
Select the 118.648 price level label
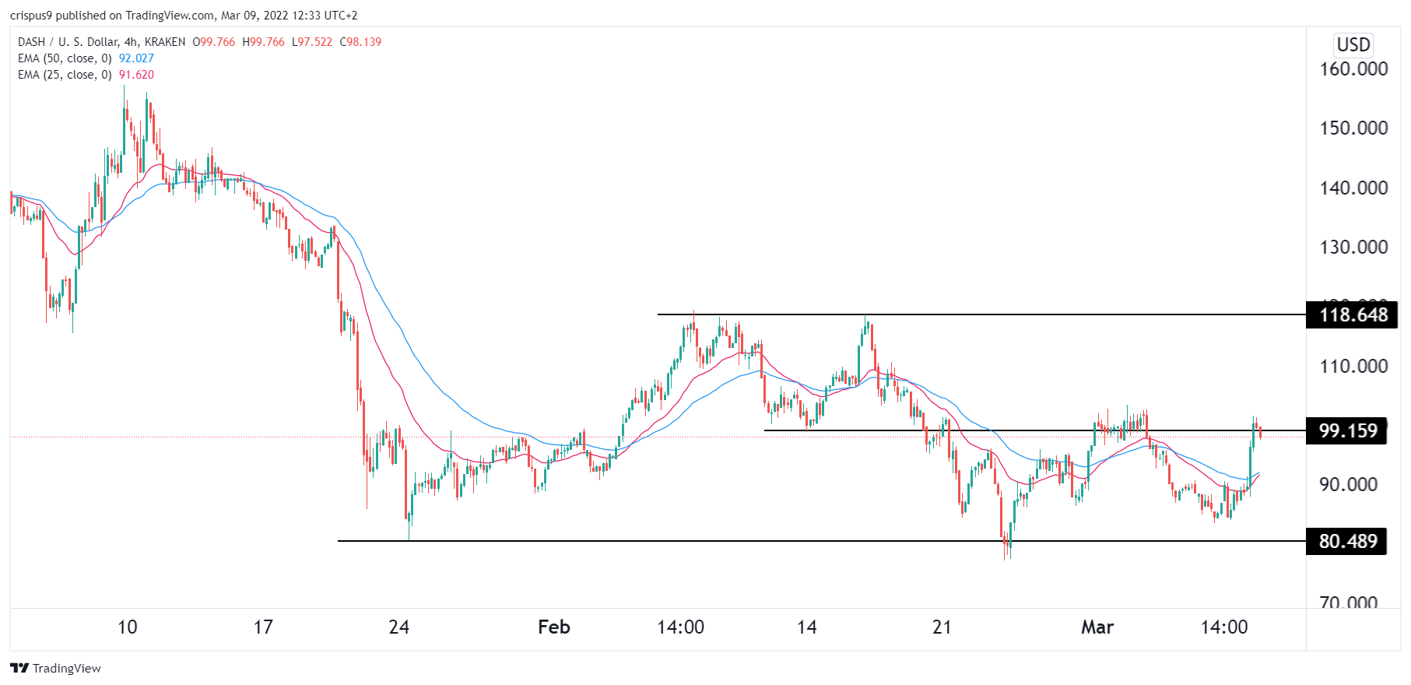point(1352,314)
